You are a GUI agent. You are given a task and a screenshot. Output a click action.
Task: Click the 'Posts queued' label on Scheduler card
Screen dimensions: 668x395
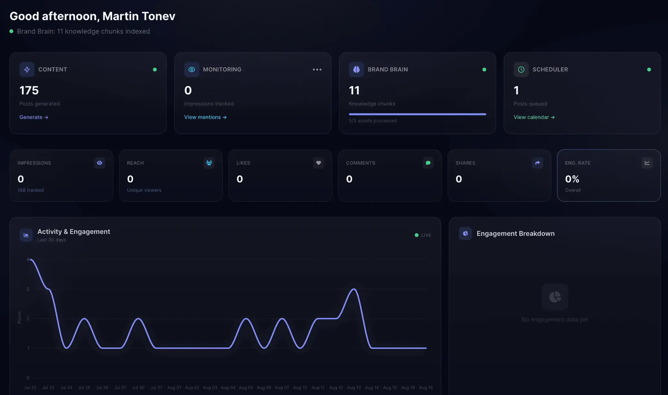click(x=530, y=104)
